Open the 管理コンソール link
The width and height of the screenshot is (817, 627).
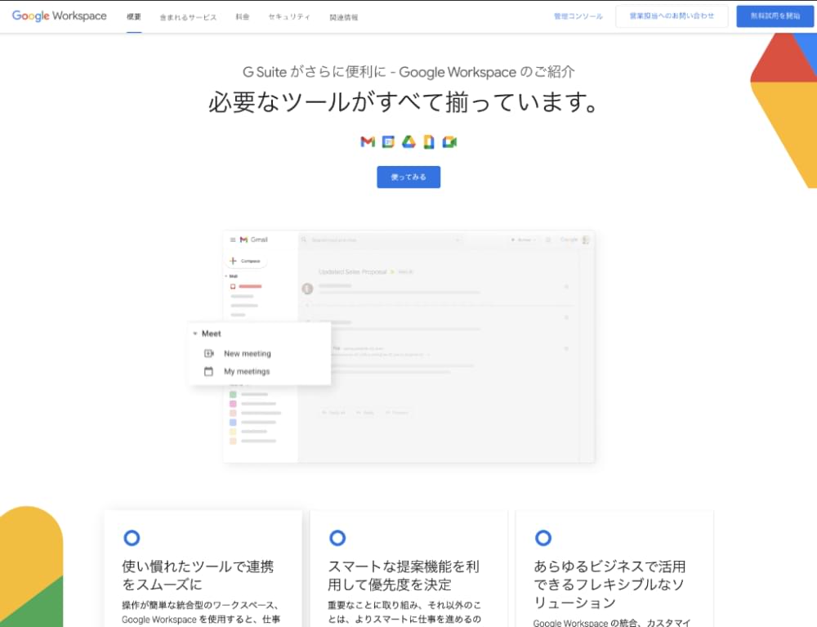coord(578,15)
